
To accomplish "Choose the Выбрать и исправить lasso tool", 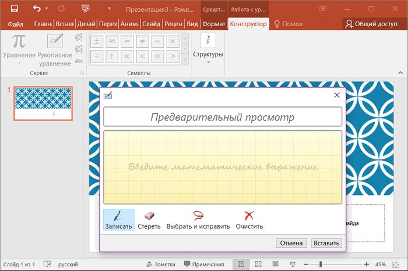I will click(x=198, y=220).
